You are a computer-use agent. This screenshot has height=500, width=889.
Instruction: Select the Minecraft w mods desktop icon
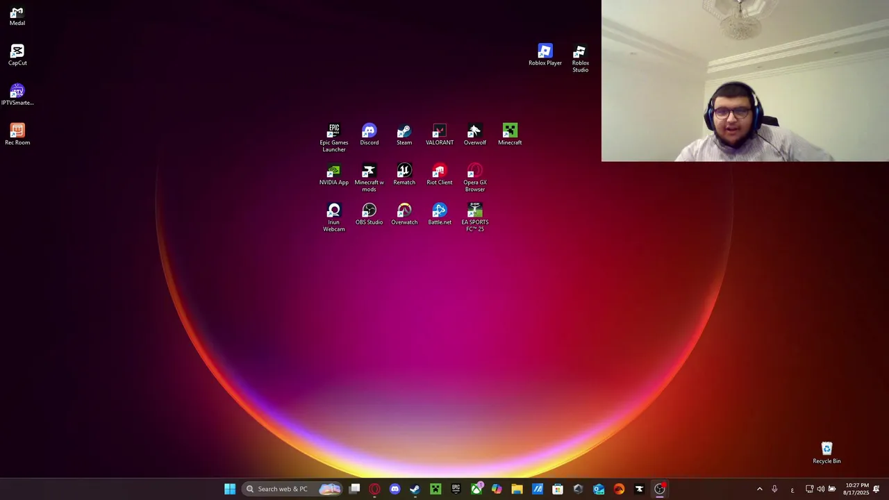tap(369, 178)
